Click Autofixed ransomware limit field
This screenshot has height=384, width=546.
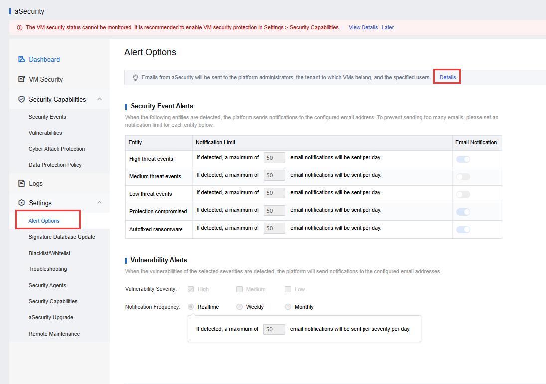[274, 228]
